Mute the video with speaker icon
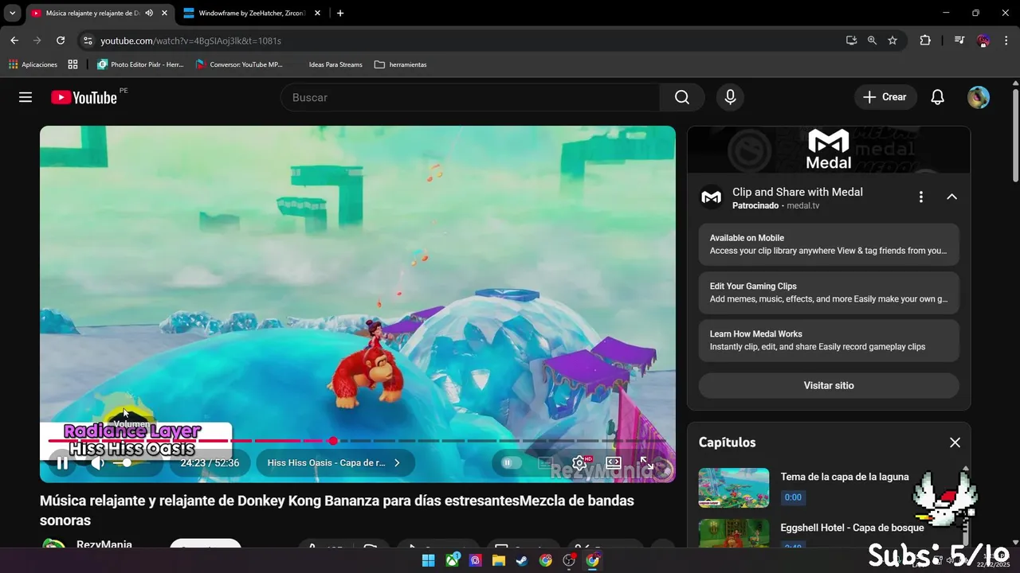The image size is (1020, 573). point(97,462)
